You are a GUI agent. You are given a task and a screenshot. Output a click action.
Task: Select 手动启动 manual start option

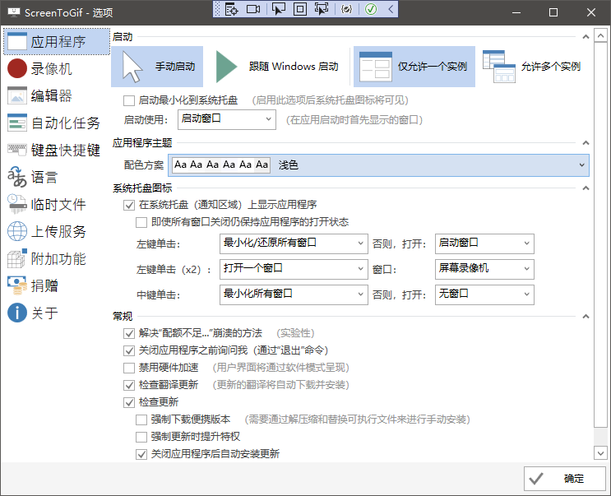pyautogui.click(x=157, y=67)
